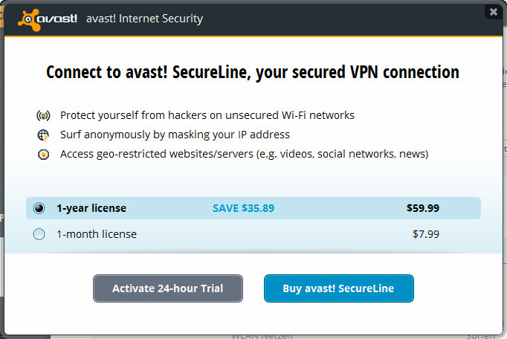This screenshot has height=339, width=507.
Task: Click the 1-year license label
Action: (x=91, y=208)
